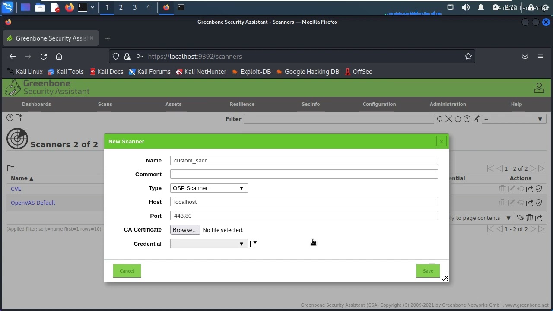
Task: Click the bookmark star in address bar
Action: [468, 57]
